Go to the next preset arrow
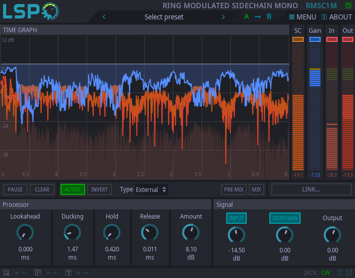Screen dimensions: 355x278 [x=223, y=17]
